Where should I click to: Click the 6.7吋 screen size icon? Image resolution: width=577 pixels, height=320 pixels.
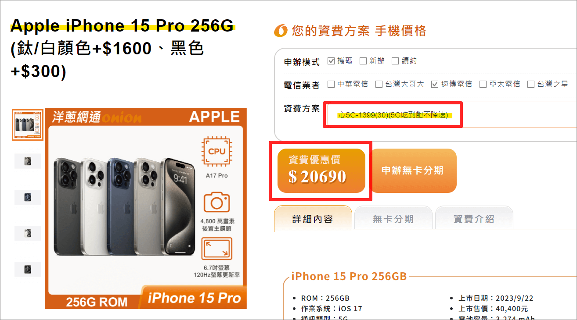point(216,249)
